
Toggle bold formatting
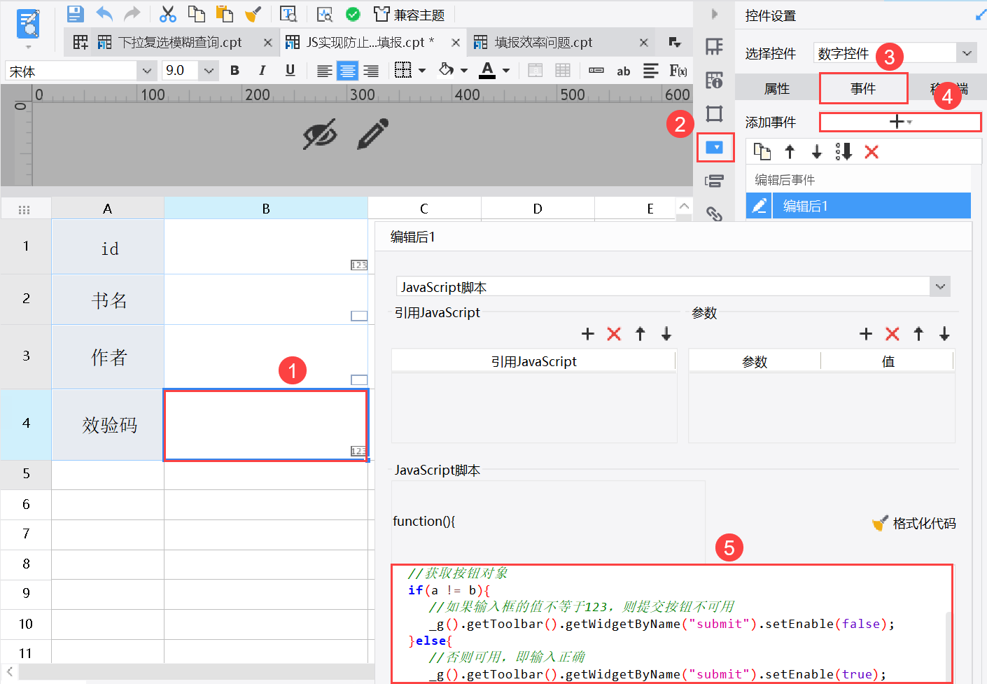click(x=234, y=71)
